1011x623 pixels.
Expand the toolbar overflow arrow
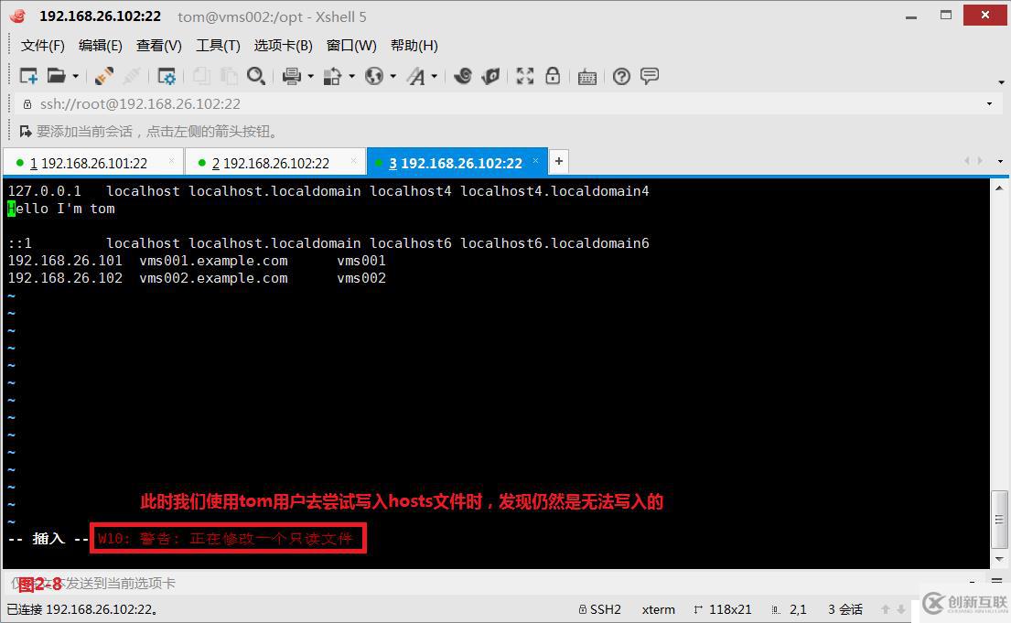[x=1001, y=82]
